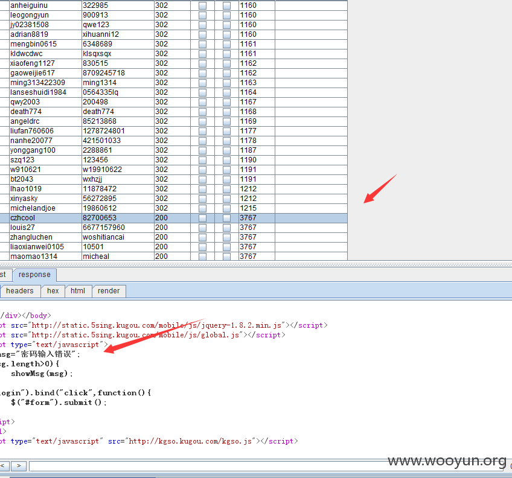Select the qwy2003 username cell
This screenshot has height=478, width=512.
45,102
